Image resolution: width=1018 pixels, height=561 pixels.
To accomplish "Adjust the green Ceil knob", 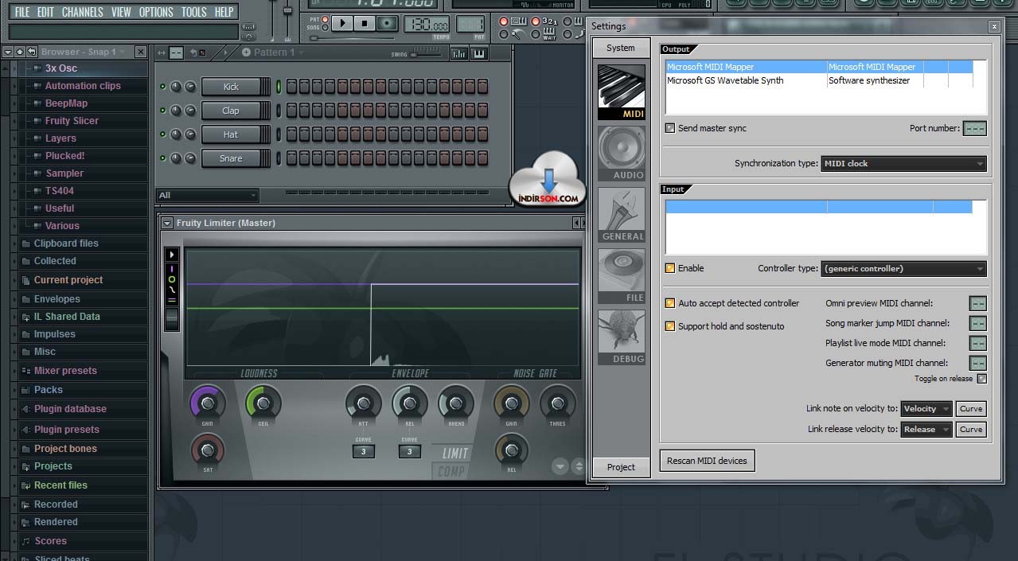I will (263, 402).
